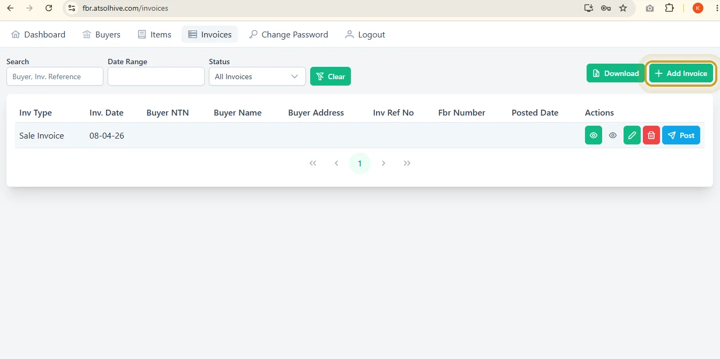Open the profile avatar K
The height and width of the screenshot is (359, 720).
[x=697, y=8]
